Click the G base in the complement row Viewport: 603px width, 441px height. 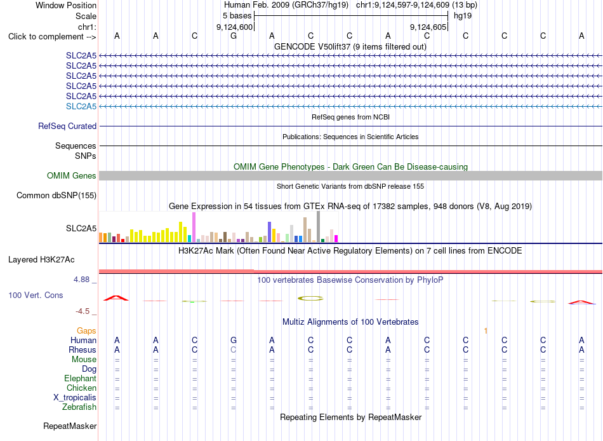pos(234,36)
